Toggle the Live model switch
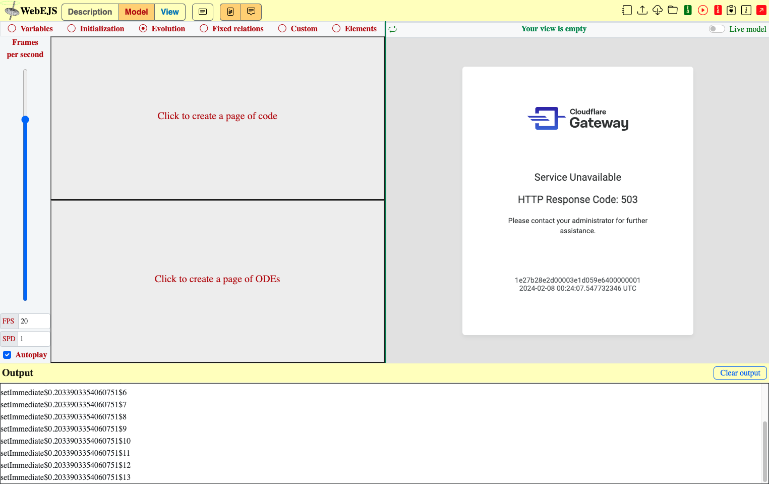The width and height of the screenshot is (769, 484). (x=717, y=29)
